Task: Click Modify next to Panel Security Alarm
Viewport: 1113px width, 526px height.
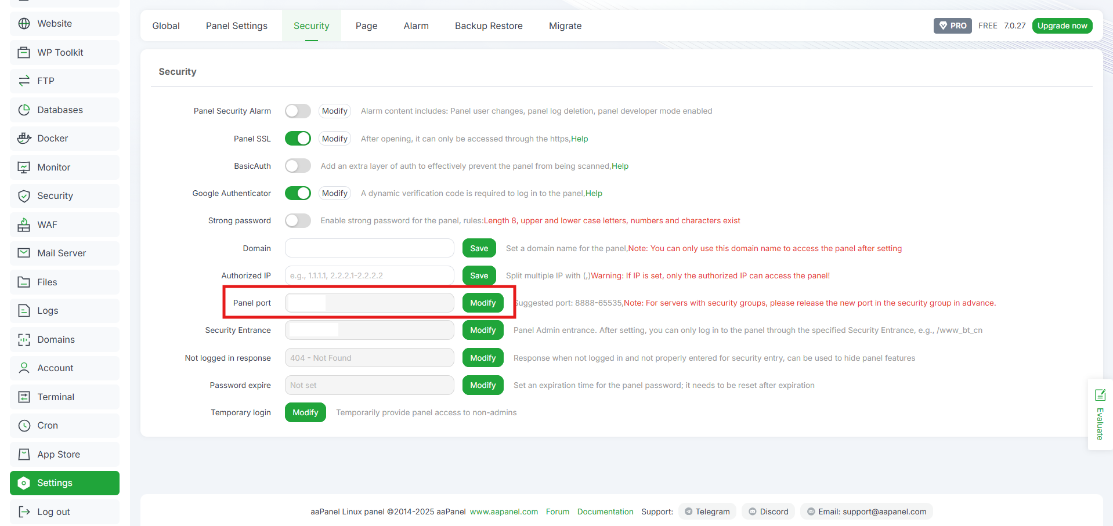Action: tap(335, 111)
